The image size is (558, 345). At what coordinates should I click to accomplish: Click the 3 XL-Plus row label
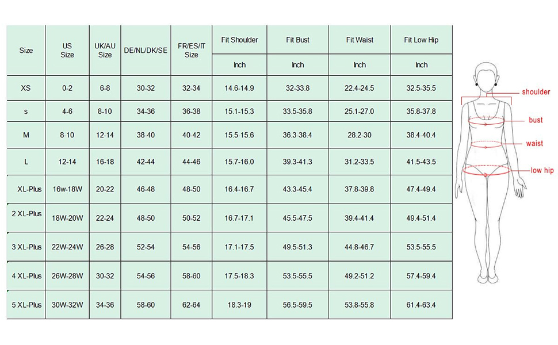pos(26,247)
